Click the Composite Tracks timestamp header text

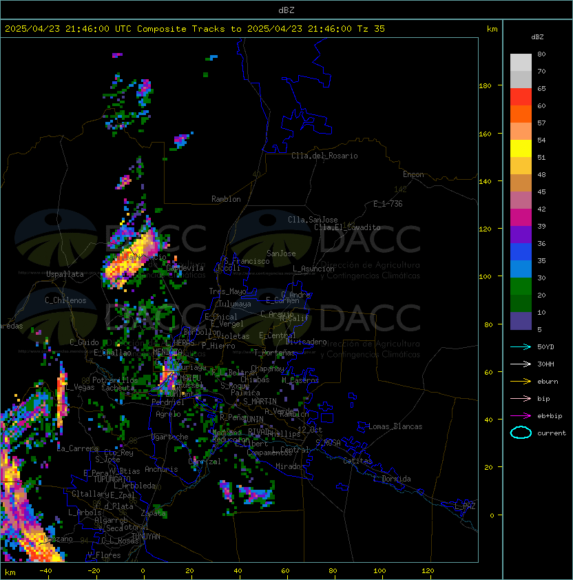(195, 29)
